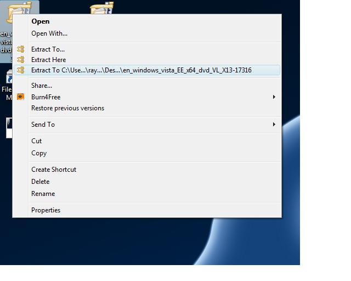Click the orange Burn4Free icon
Image resolution: width=351 pixels, height=281 pixels.
(21, 97)
